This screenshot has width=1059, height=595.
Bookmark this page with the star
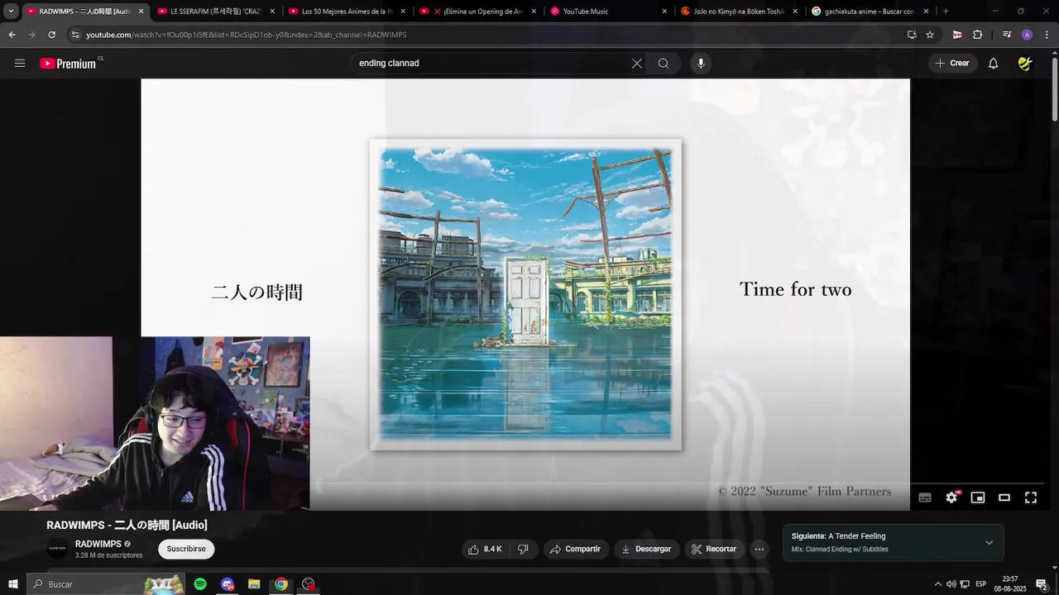930,35
